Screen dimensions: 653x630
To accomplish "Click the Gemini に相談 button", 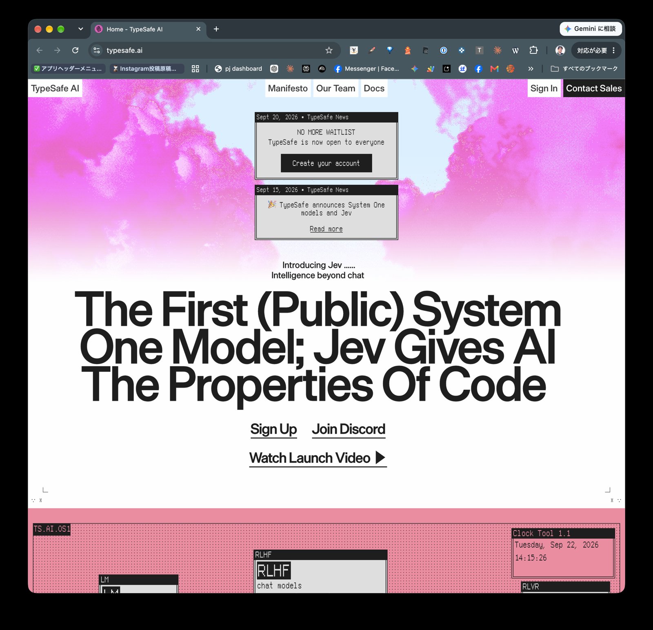I will (x=591, y=29).
